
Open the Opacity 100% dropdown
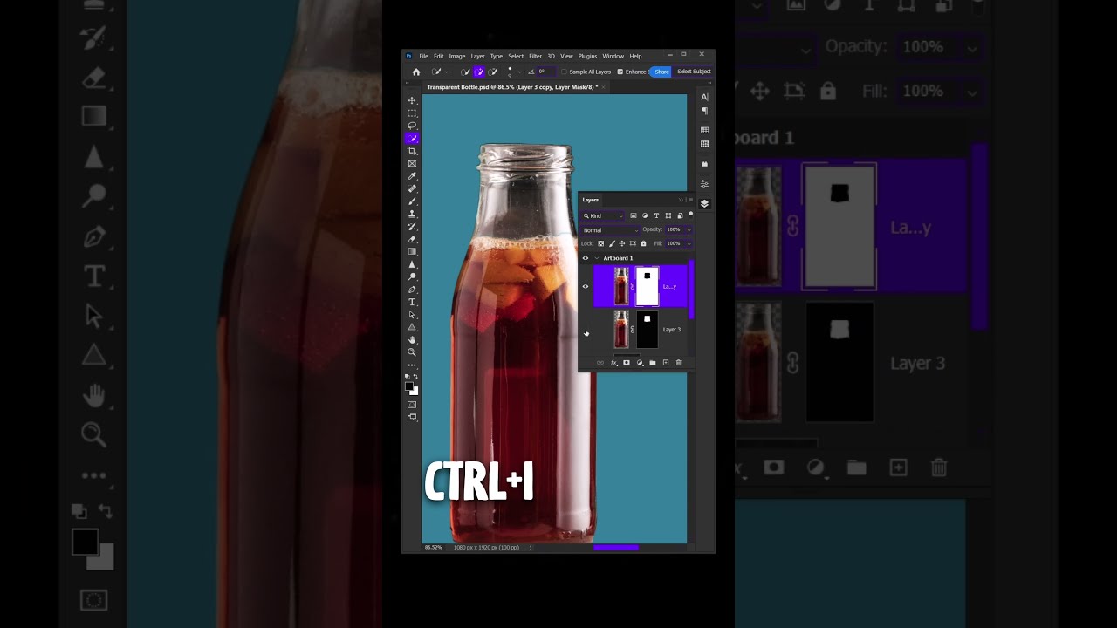coord(689,229)
